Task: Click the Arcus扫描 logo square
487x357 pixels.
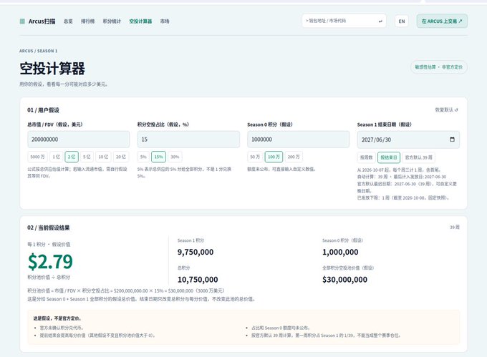Action: tap(22, 21)
